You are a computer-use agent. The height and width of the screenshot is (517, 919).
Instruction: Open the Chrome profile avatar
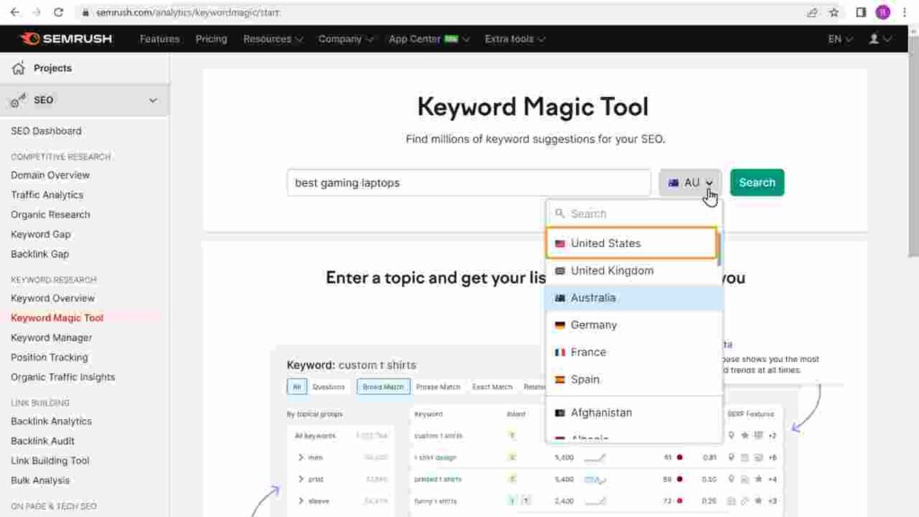coord(883,13)
